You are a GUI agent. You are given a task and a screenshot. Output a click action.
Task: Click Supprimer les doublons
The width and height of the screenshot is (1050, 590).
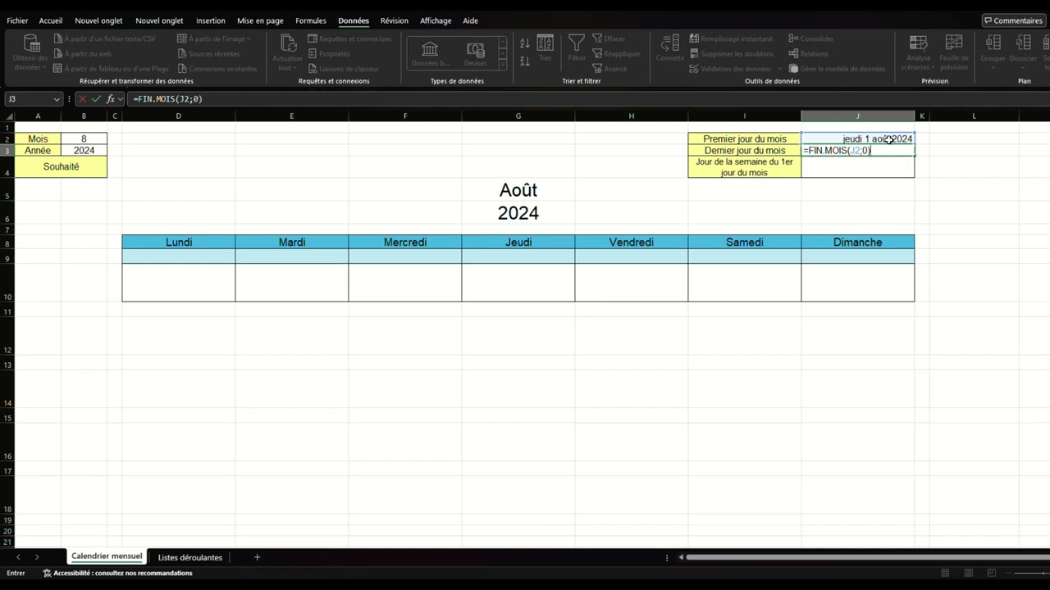[731, 53]
